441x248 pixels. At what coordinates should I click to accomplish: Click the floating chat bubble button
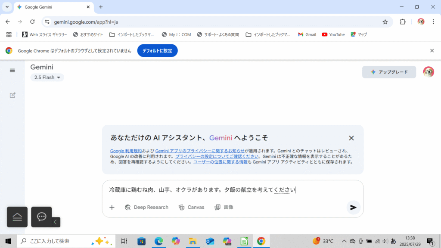[41, 217]
